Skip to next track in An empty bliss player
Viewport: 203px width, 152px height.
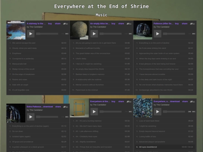click(x=130, y=34)
